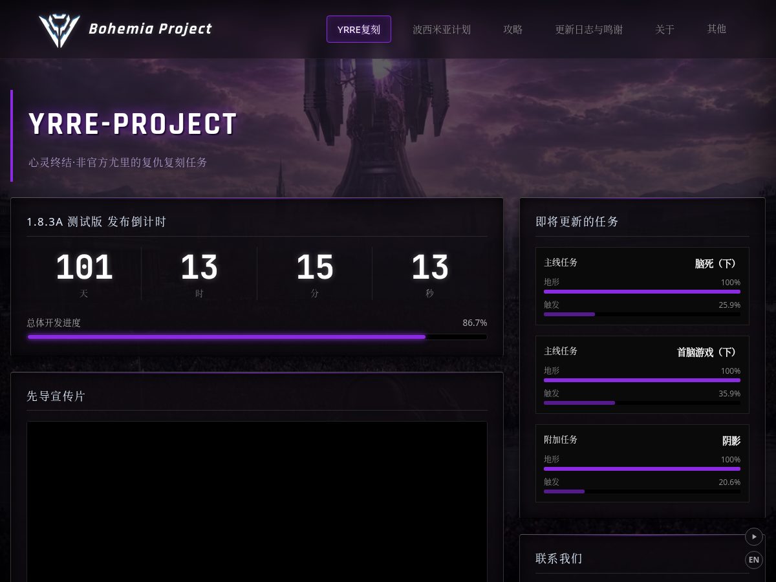
Task: Click the 13 秒 countdown seconds value
Action: (430, 267)
